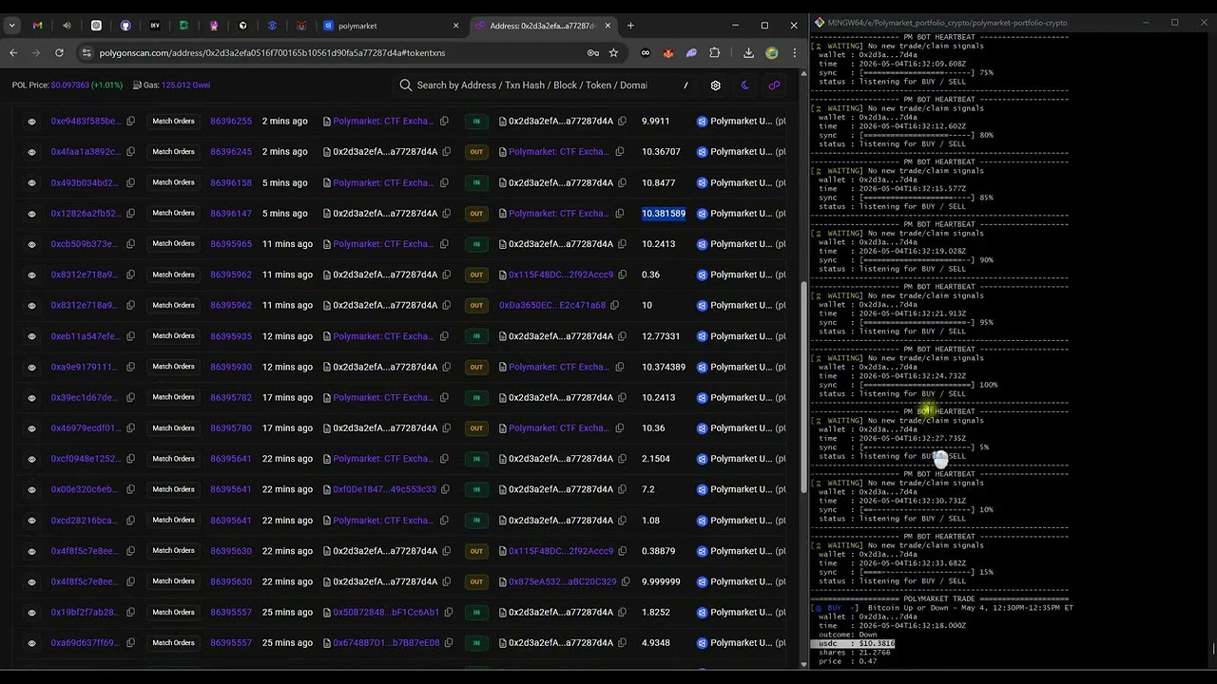Click the 22 mins ago age in 0xcd28216bca row

coord(287,521)
